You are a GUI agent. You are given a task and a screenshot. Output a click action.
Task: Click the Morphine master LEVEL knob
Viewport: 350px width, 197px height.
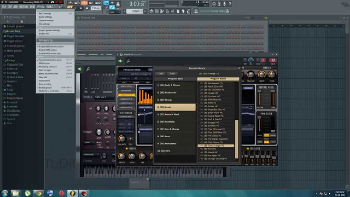pyautogui.click(x=272, y=74)
